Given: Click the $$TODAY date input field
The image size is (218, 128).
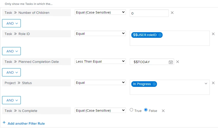Looking at the screenshot, I should (x=152, y=62).
